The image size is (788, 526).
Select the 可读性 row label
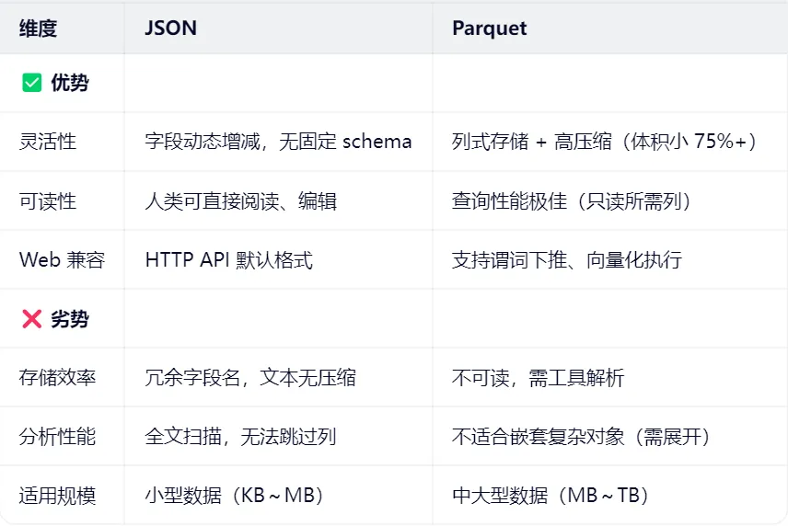(x=48, y=200)
